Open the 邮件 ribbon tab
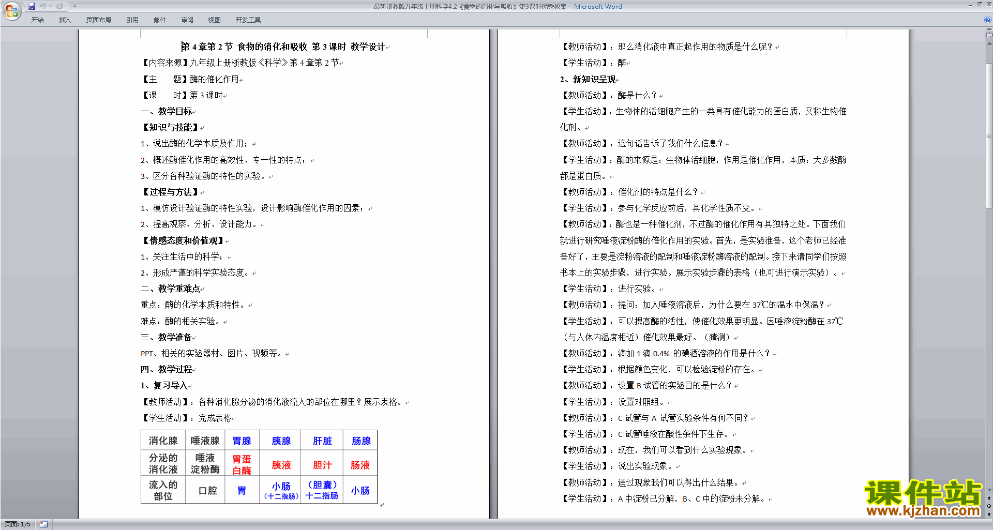 (x=160, y=20)
